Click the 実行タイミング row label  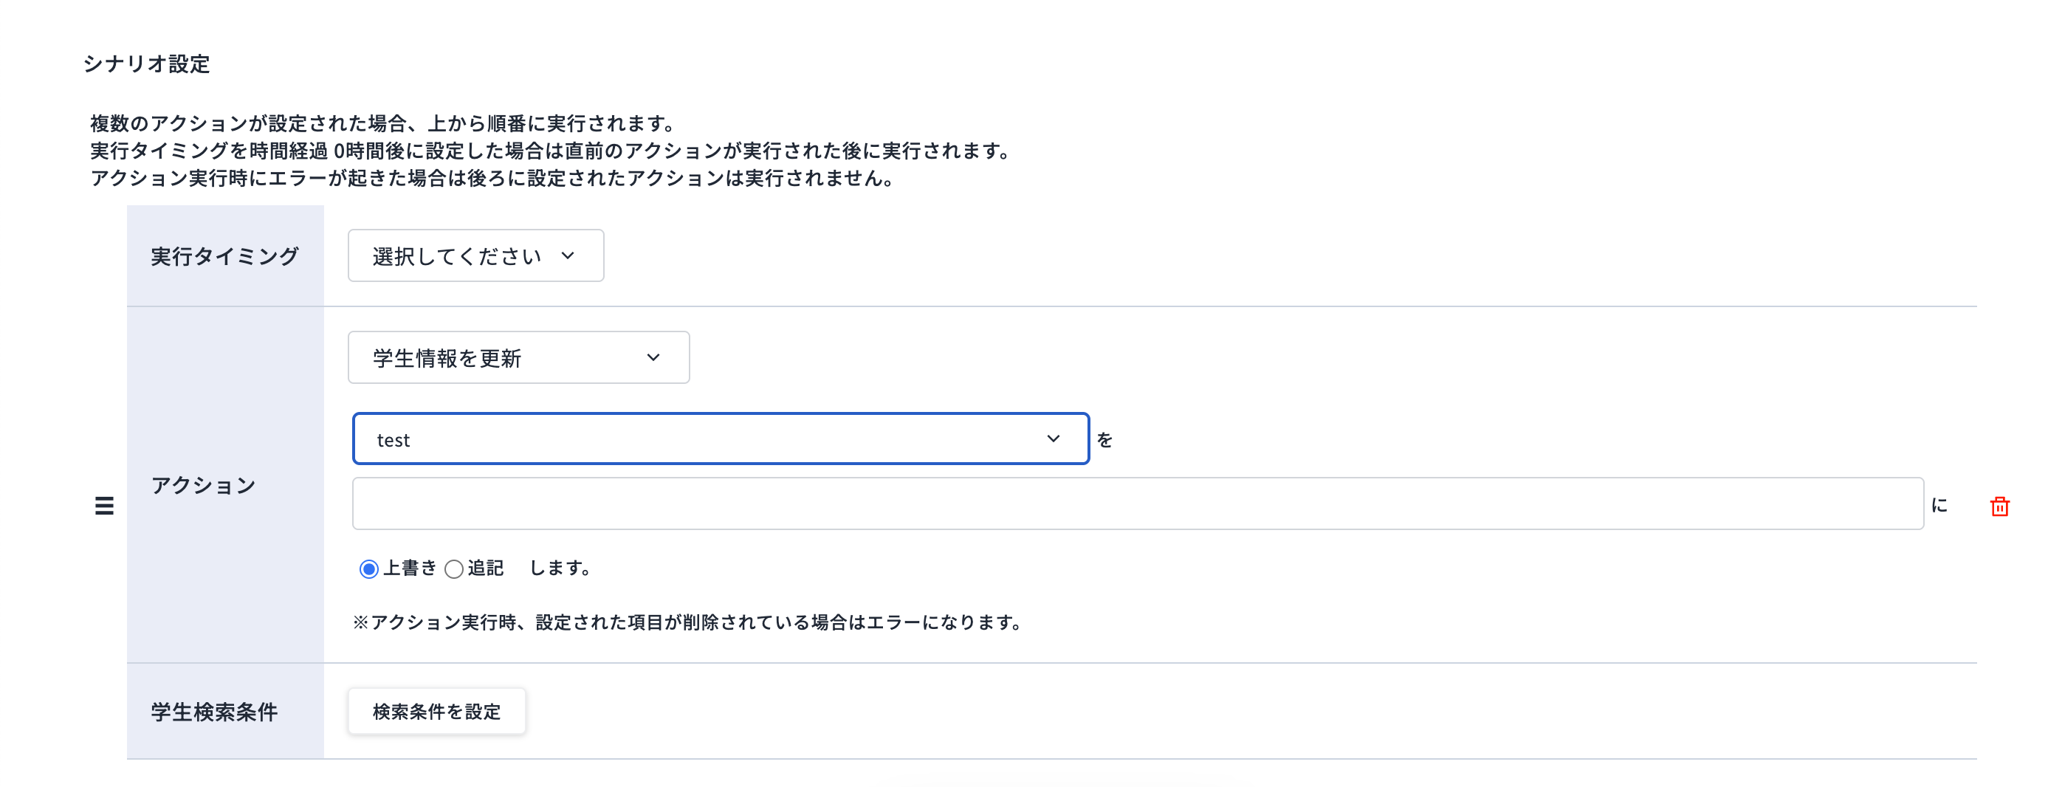coord(225,255)
